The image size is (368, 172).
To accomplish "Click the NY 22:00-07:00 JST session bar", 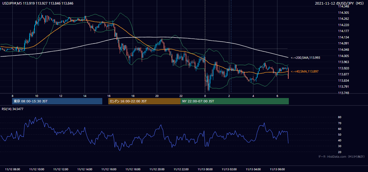I will (x=234, y=101).
